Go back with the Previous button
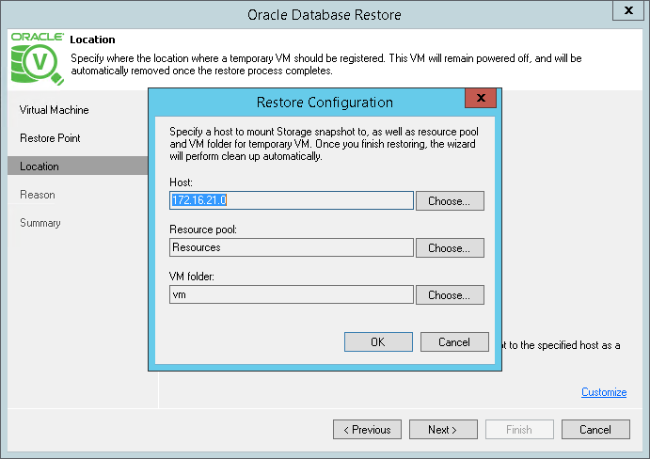 click(x=367, y=430)
